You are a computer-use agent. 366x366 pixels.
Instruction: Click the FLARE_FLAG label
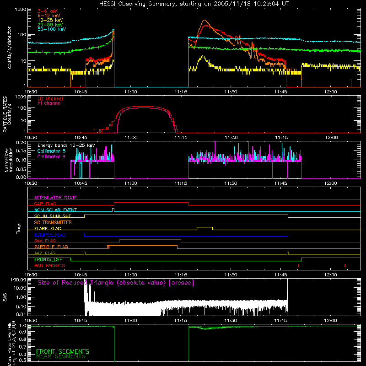click(48, 228)
